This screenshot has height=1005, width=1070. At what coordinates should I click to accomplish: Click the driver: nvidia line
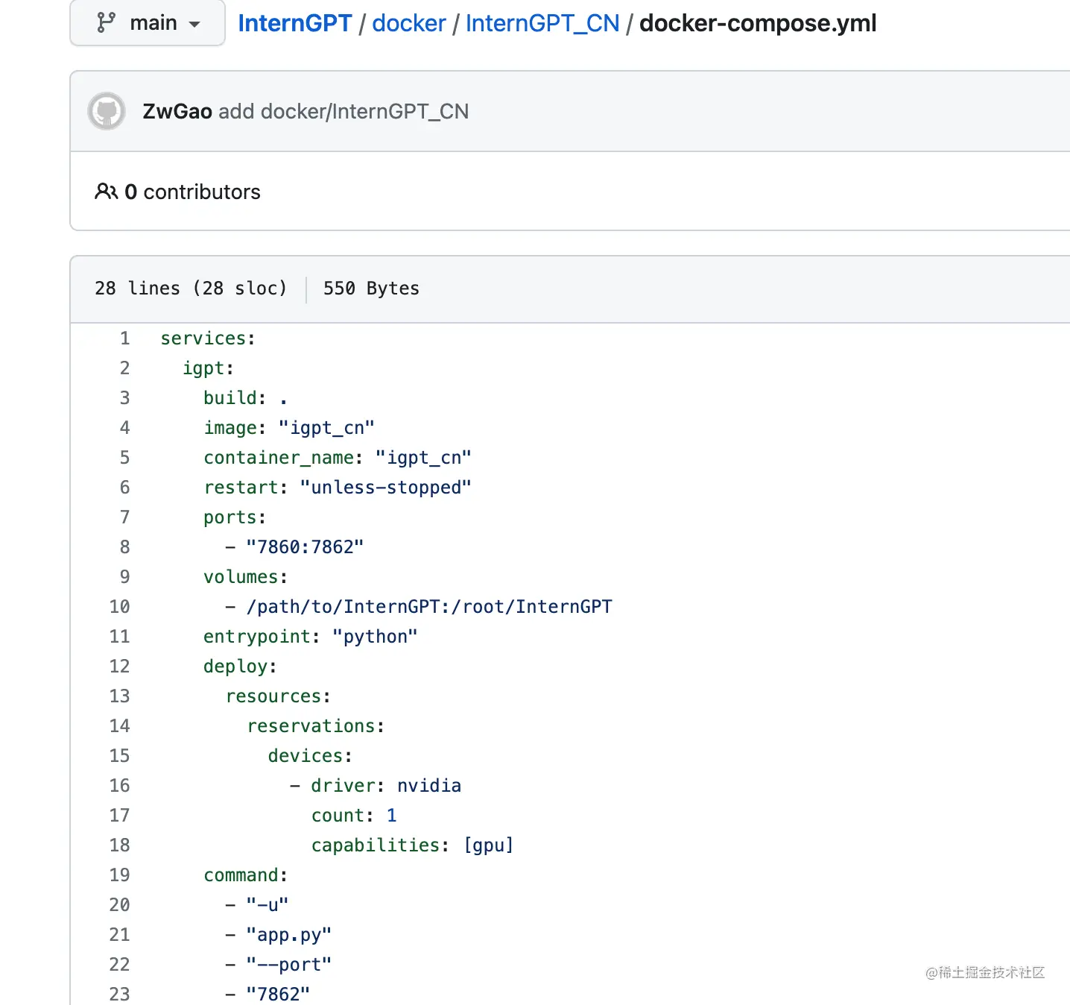coord(376,786)
